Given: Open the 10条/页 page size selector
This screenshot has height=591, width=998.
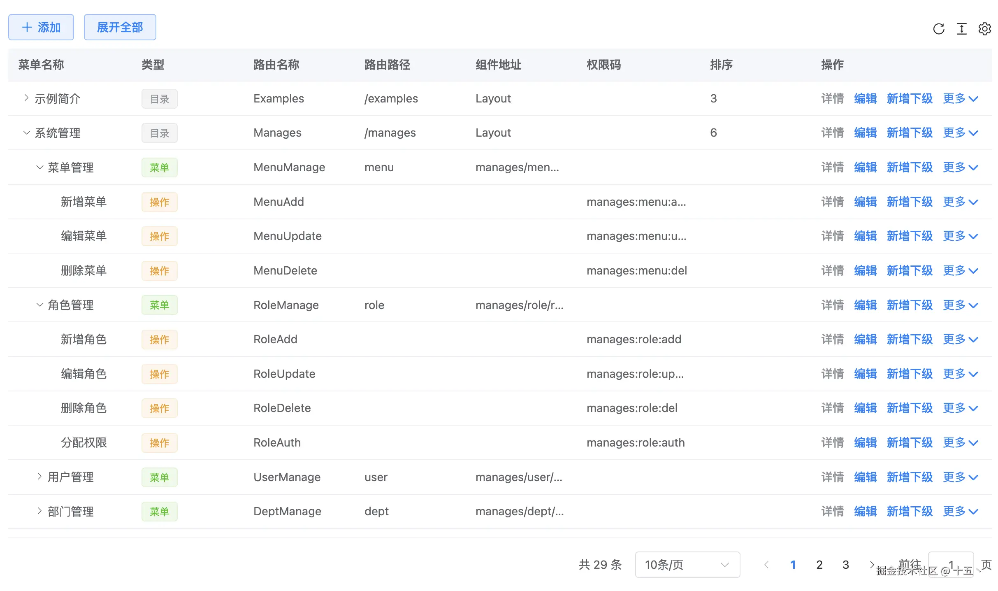Looking at the screenshot, I should click(x=687, y=564).
